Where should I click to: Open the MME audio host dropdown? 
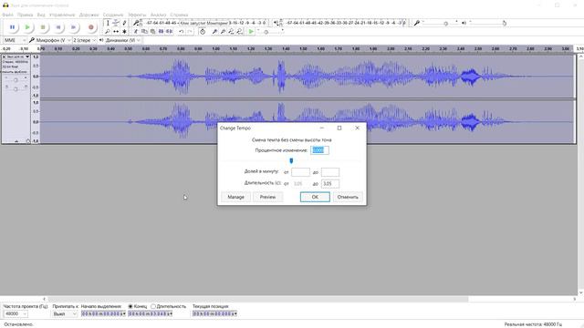tap(15, 40)
